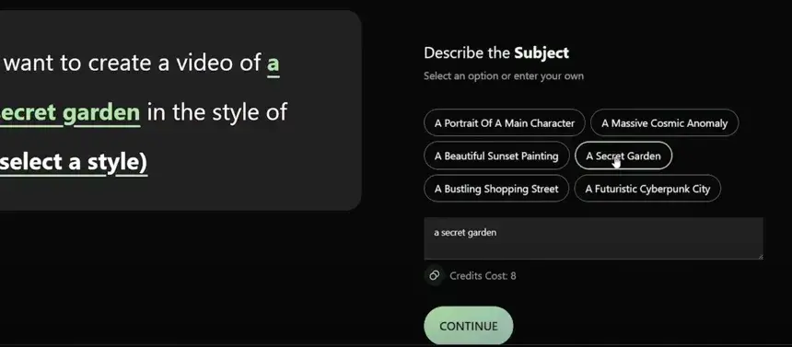Click the text area resize handle

pyautogui.click(x=760, y=256)
